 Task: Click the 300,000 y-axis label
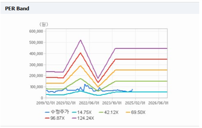point(36,65)
